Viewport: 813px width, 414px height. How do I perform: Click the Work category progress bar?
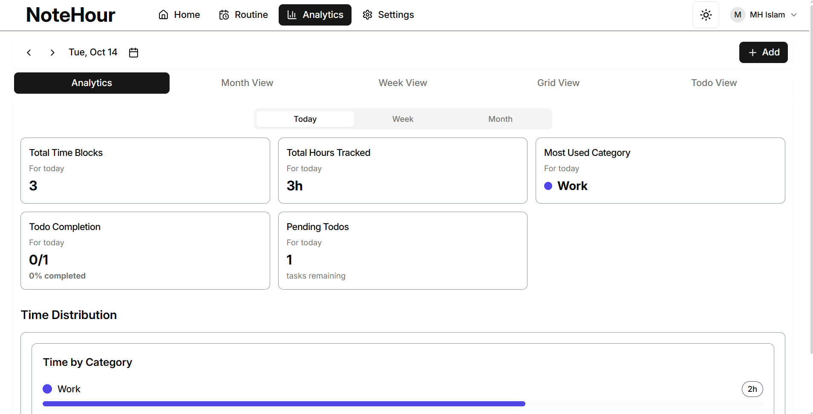(x=284, y=404)
